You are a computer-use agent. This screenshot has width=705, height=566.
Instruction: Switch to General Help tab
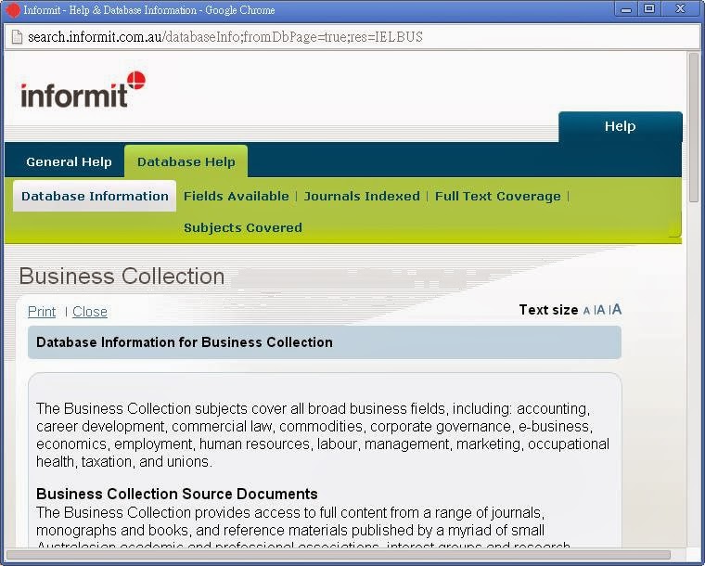tap(69, 161)
